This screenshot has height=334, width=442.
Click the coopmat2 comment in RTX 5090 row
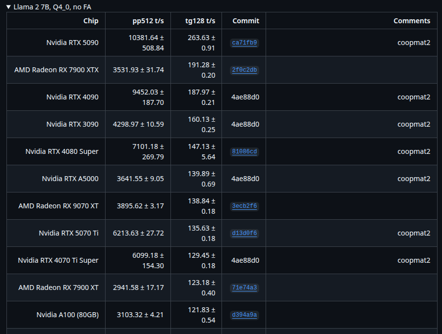click(x=414, y=43)
